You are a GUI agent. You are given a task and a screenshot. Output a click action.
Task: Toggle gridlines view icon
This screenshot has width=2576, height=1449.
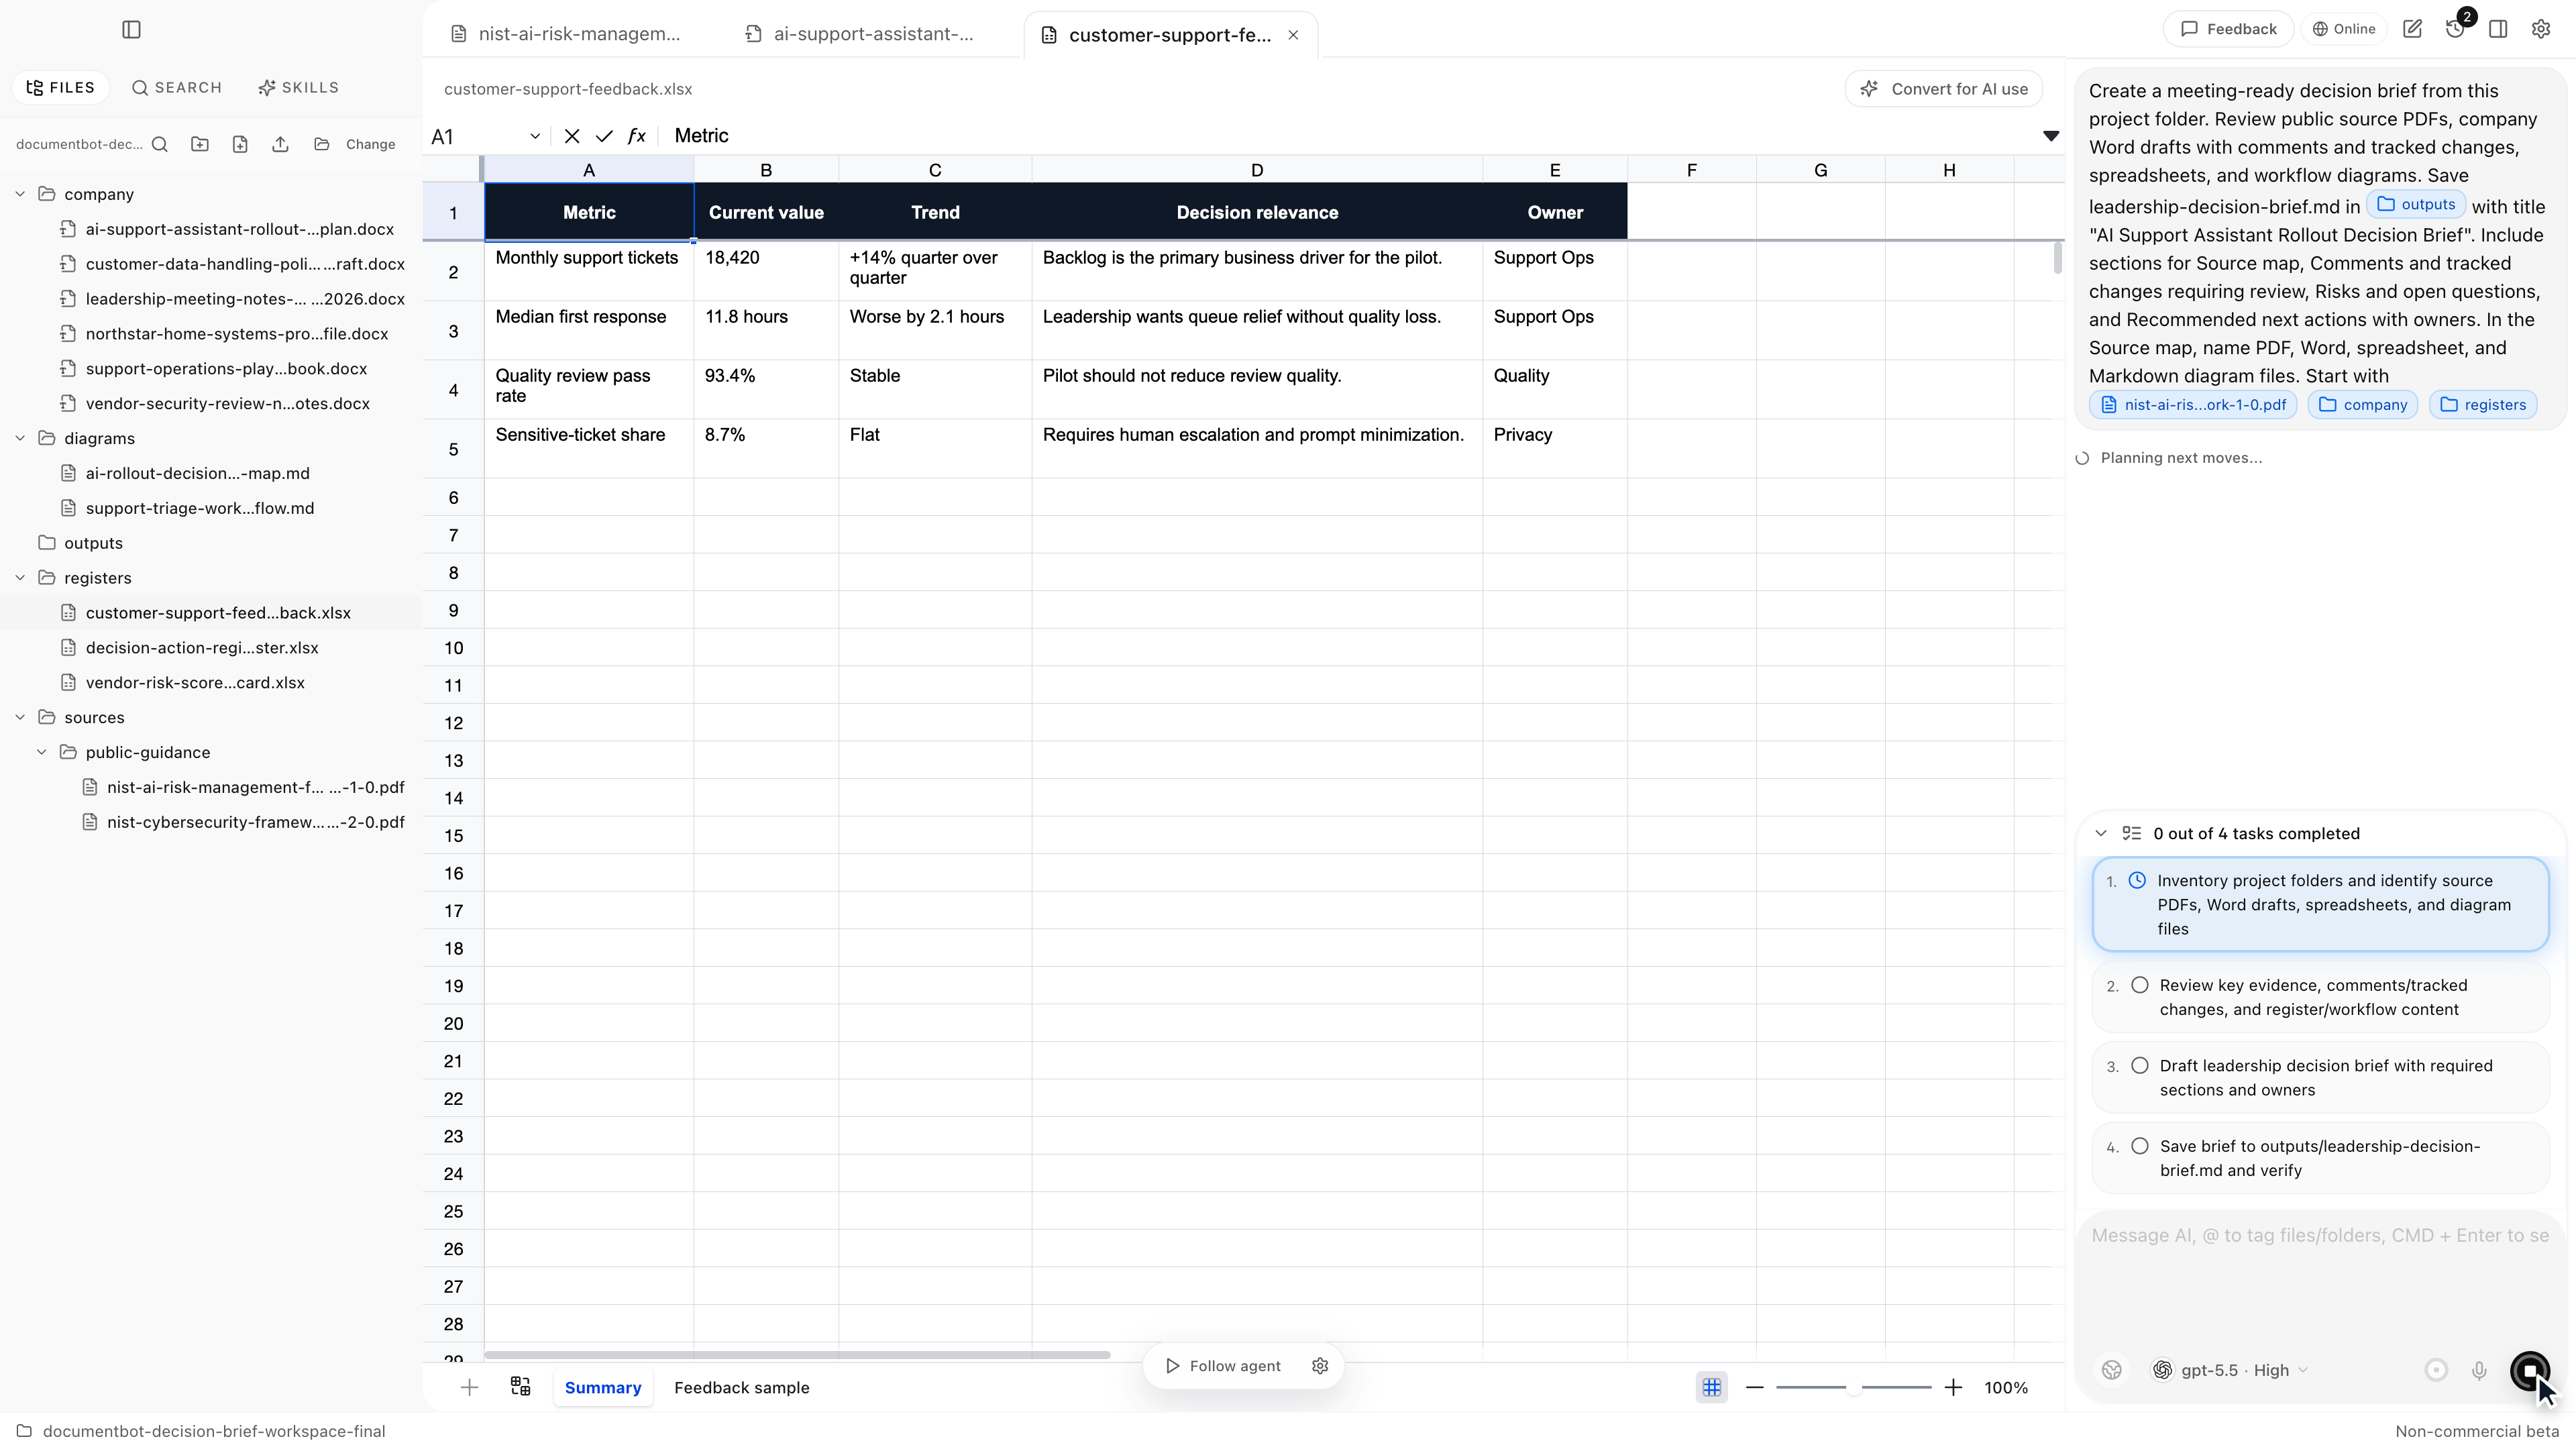pos(1712,1388)
